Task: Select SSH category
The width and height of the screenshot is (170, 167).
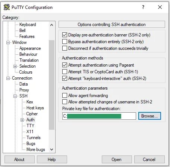Action: pyautogui.click(x=23, y=96)
